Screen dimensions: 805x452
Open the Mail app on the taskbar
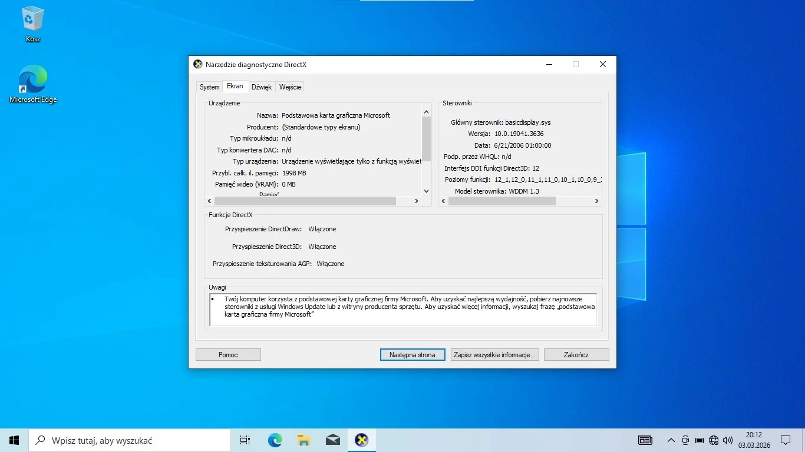[x=333, y=440]
